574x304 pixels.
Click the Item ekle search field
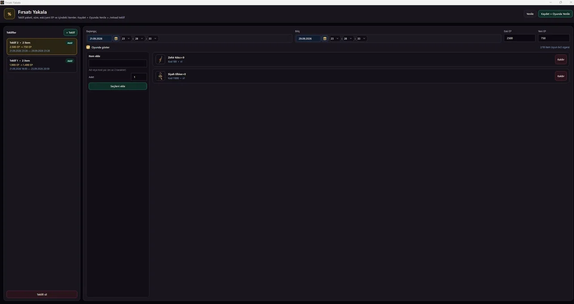118,63
